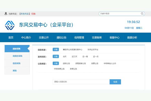Image resolution: width=151 pixels, height=101 pixels.
Task: Click the 信息来源： filter label
Action: pyautogui.click(x=42, y=50)
